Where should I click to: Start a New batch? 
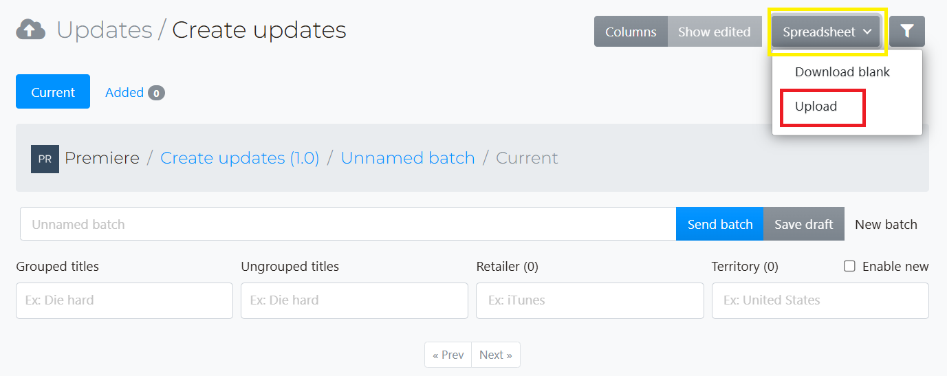coord(886,224)
